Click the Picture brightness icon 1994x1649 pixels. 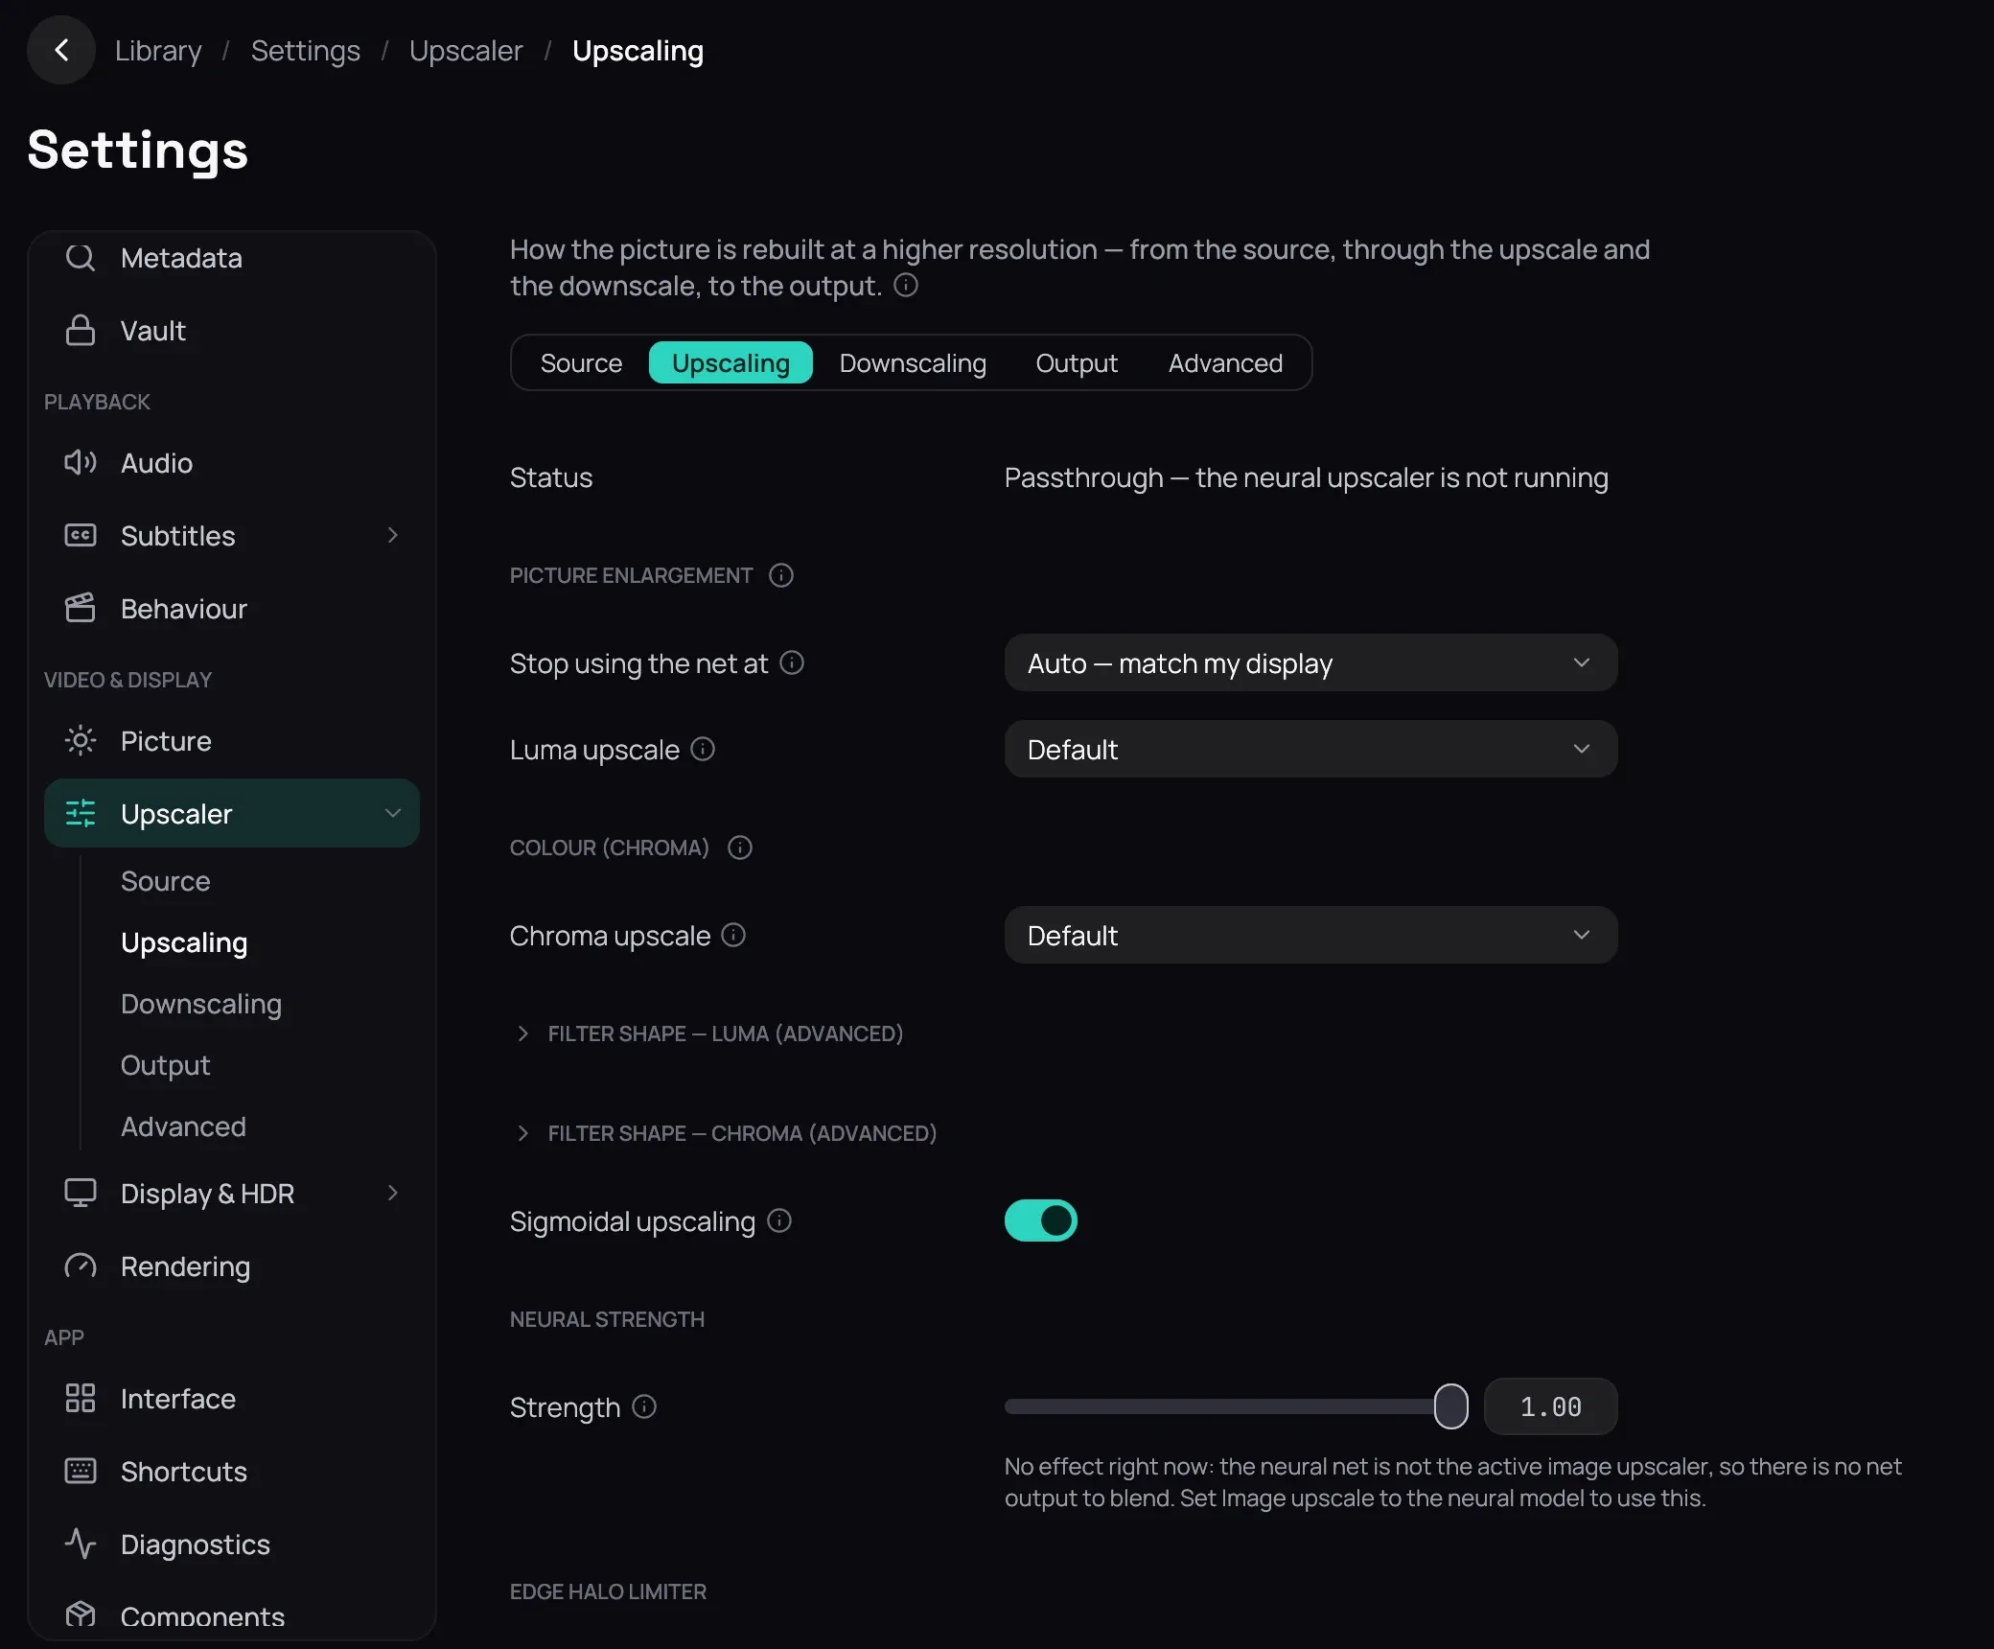[x=81, y=741]
